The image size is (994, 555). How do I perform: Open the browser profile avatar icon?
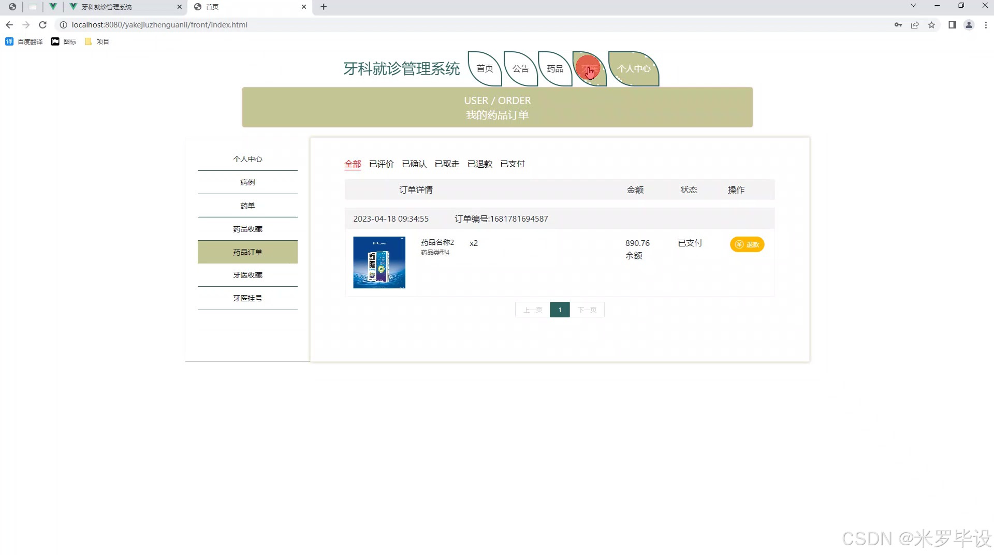pos(969,24)
